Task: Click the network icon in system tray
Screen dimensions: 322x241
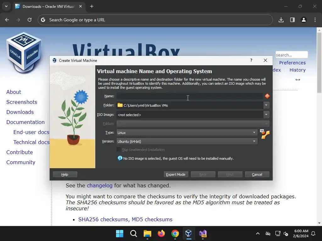Action: [x=278, y=233]
